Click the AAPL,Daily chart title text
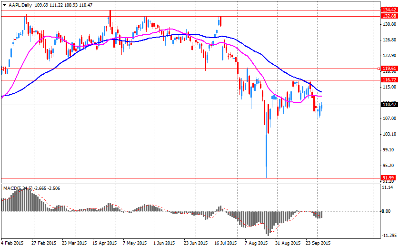The width and height of the screenshot is (399, 247). tap(20, 5)
